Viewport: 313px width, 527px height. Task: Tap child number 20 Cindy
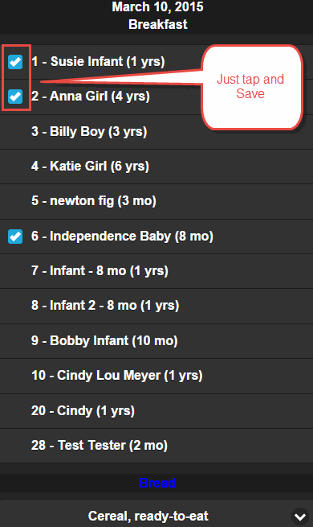156,411
